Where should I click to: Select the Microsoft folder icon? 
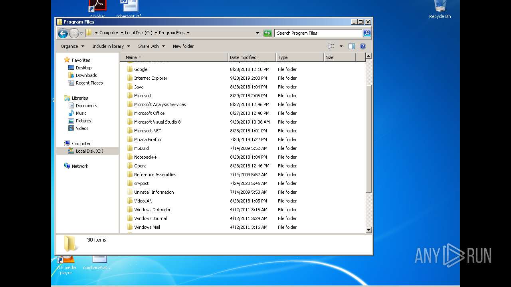130,96
